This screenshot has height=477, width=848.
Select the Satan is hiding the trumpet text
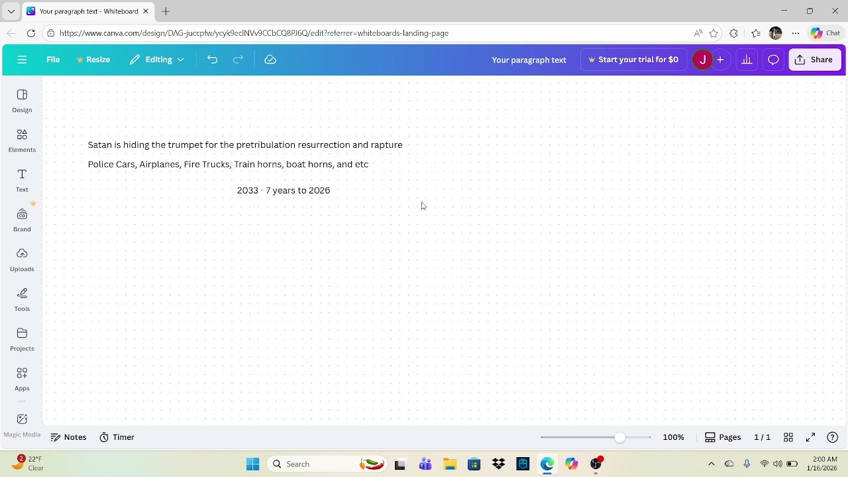[x=245, y=144]
